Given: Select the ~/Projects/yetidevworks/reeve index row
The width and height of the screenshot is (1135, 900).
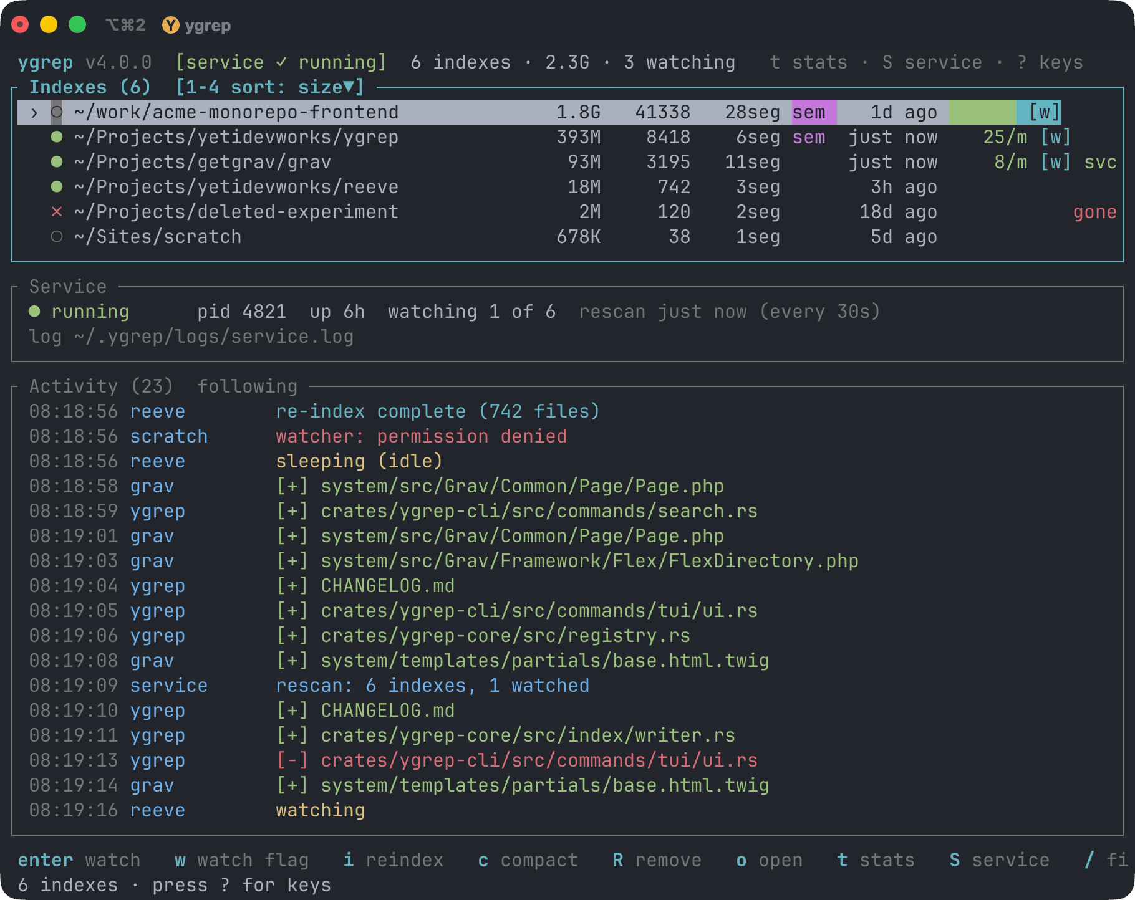Looking at the screenshot, I should click(x=567, y=187).
